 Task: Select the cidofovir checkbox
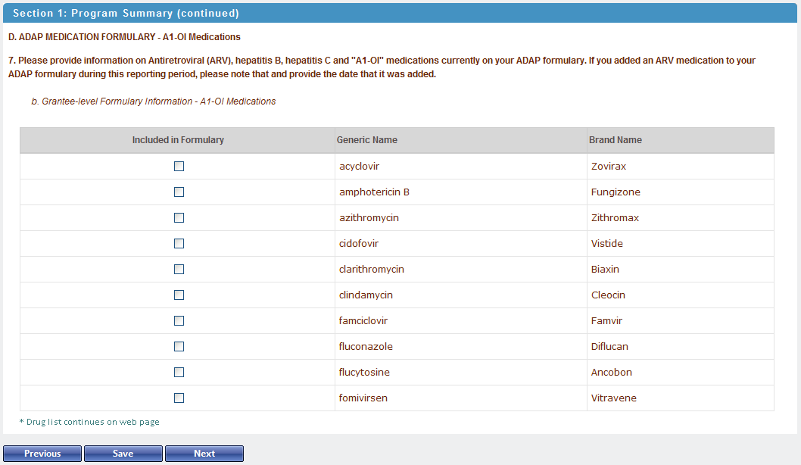179,244
